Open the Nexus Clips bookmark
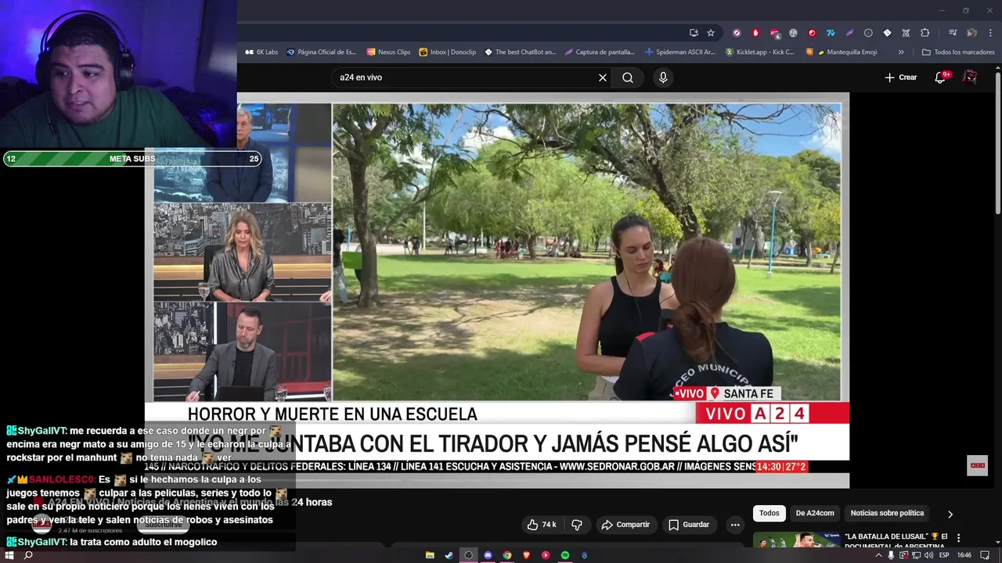This screenshot has width=1002, height=563. pyautogui.click(x=388, y=52)
